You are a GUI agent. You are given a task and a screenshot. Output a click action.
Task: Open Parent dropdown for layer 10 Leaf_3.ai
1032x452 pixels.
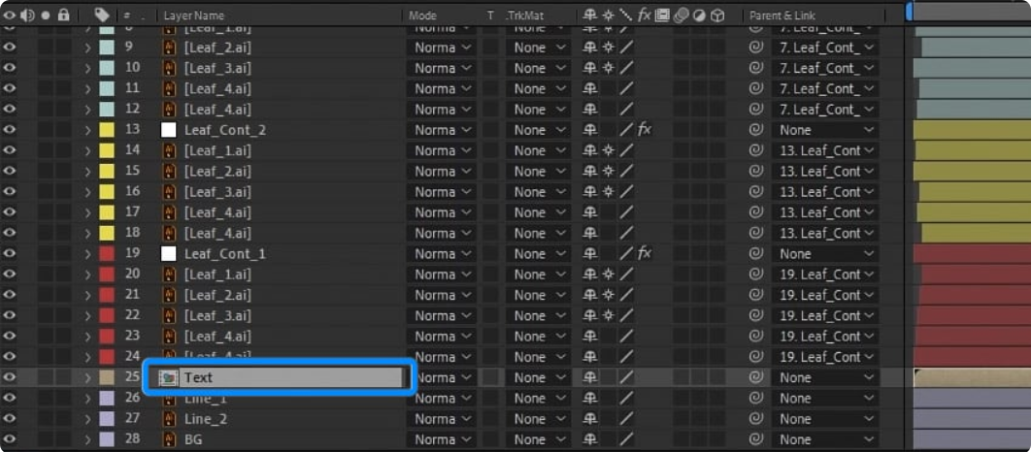click(825, 68)
